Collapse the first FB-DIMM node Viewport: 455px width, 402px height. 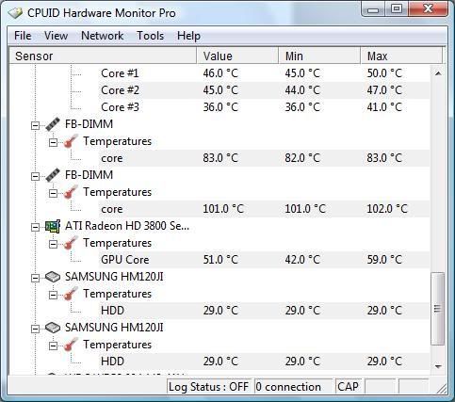35,125
